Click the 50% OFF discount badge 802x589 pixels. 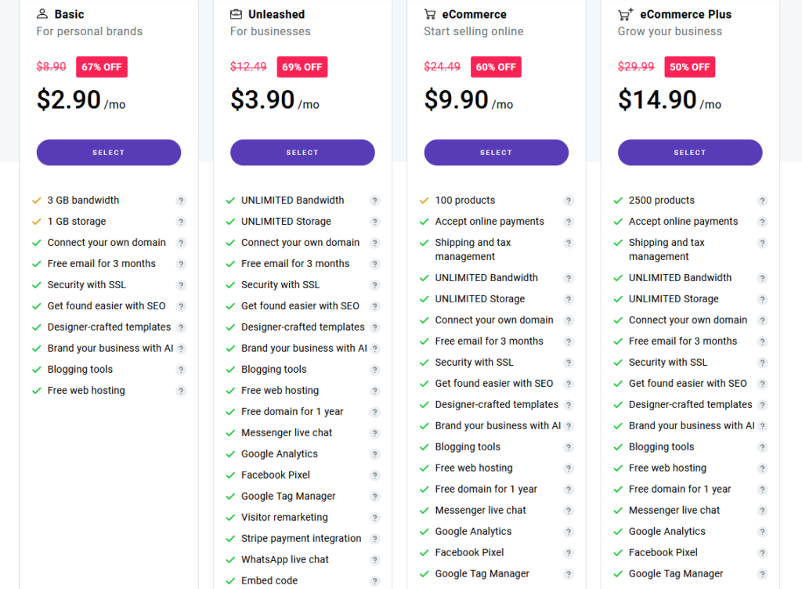coord(689,67)
